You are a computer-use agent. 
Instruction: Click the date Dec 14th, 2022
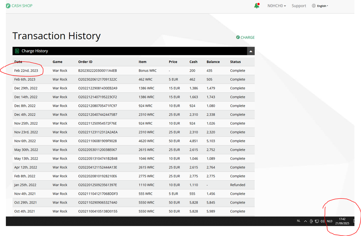[26, 97]
